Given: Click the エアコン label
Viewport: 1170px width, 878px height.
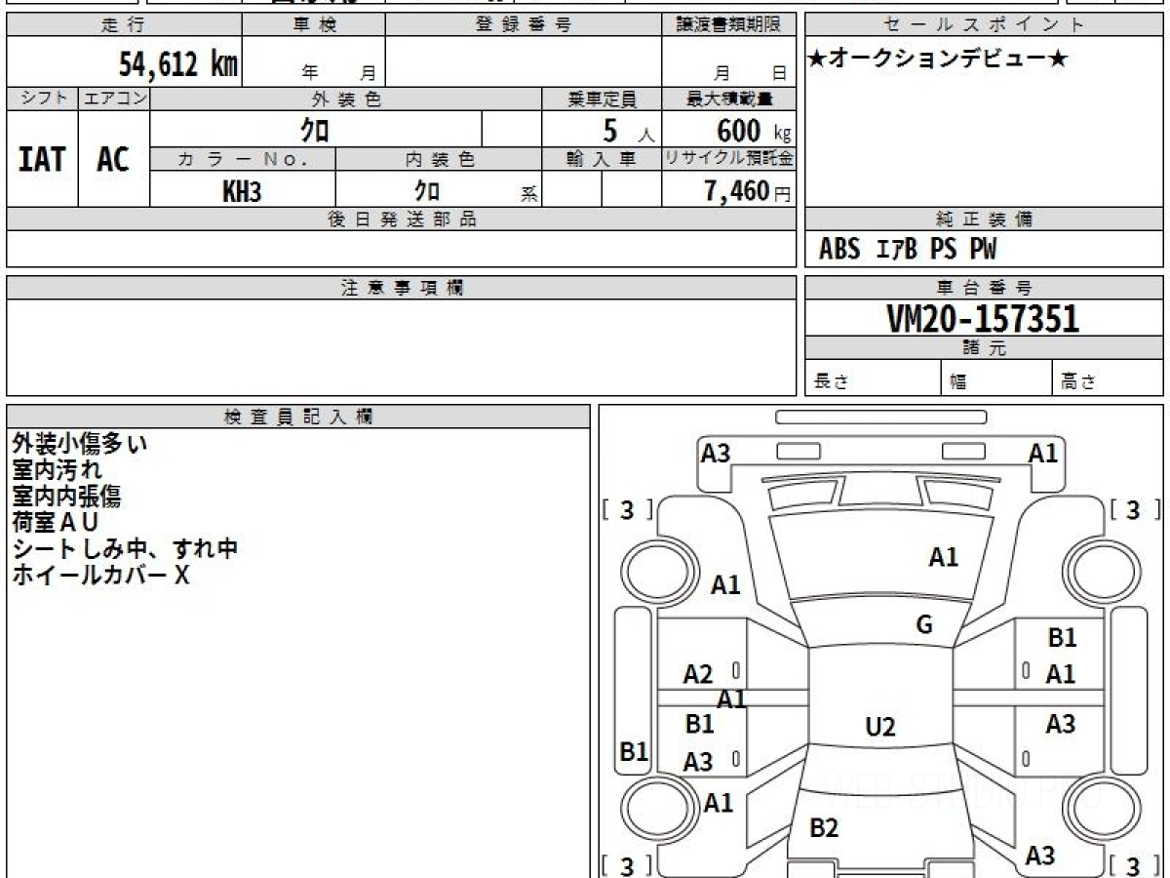Looking at the screenshot, I should click(x=114, y=99).
